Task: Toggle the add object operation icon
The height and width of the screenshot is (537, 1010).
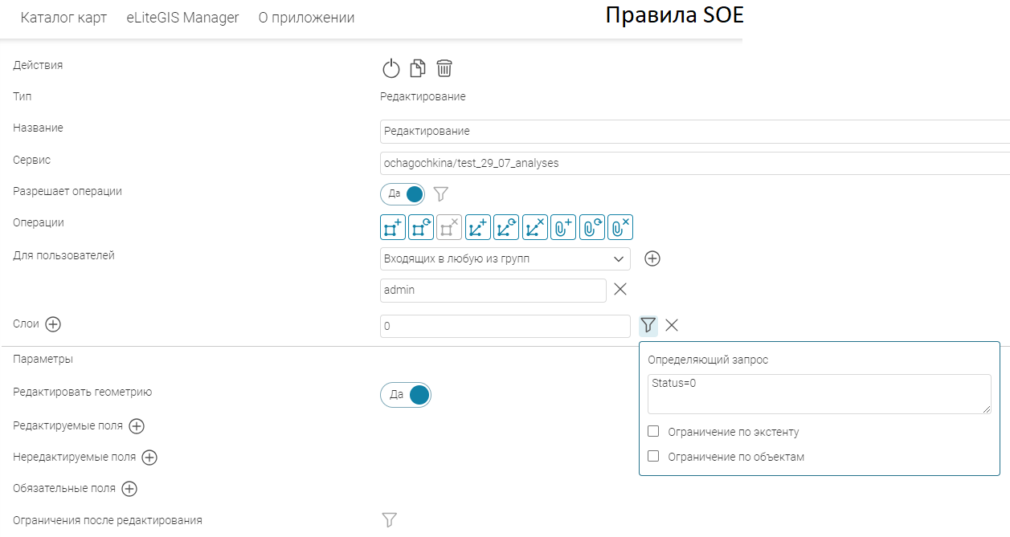Action: click(x=393, y=228)
